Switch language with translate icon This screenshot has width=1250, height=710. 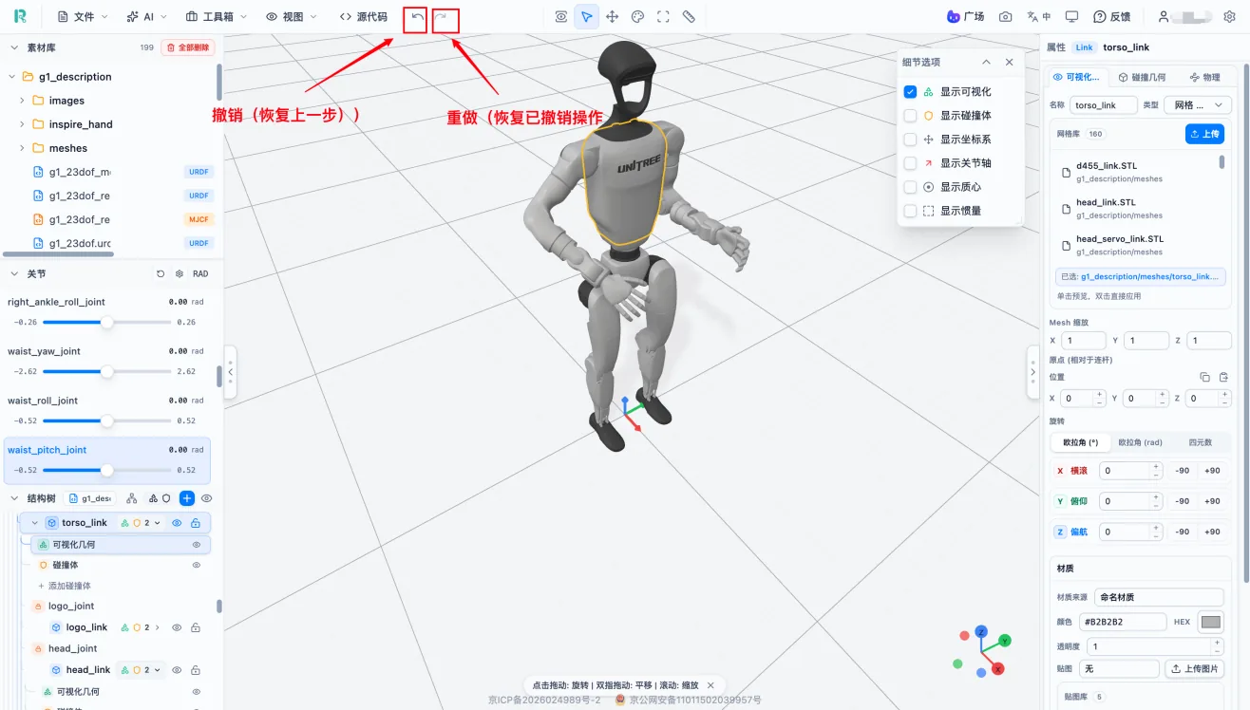point(1039,17)
